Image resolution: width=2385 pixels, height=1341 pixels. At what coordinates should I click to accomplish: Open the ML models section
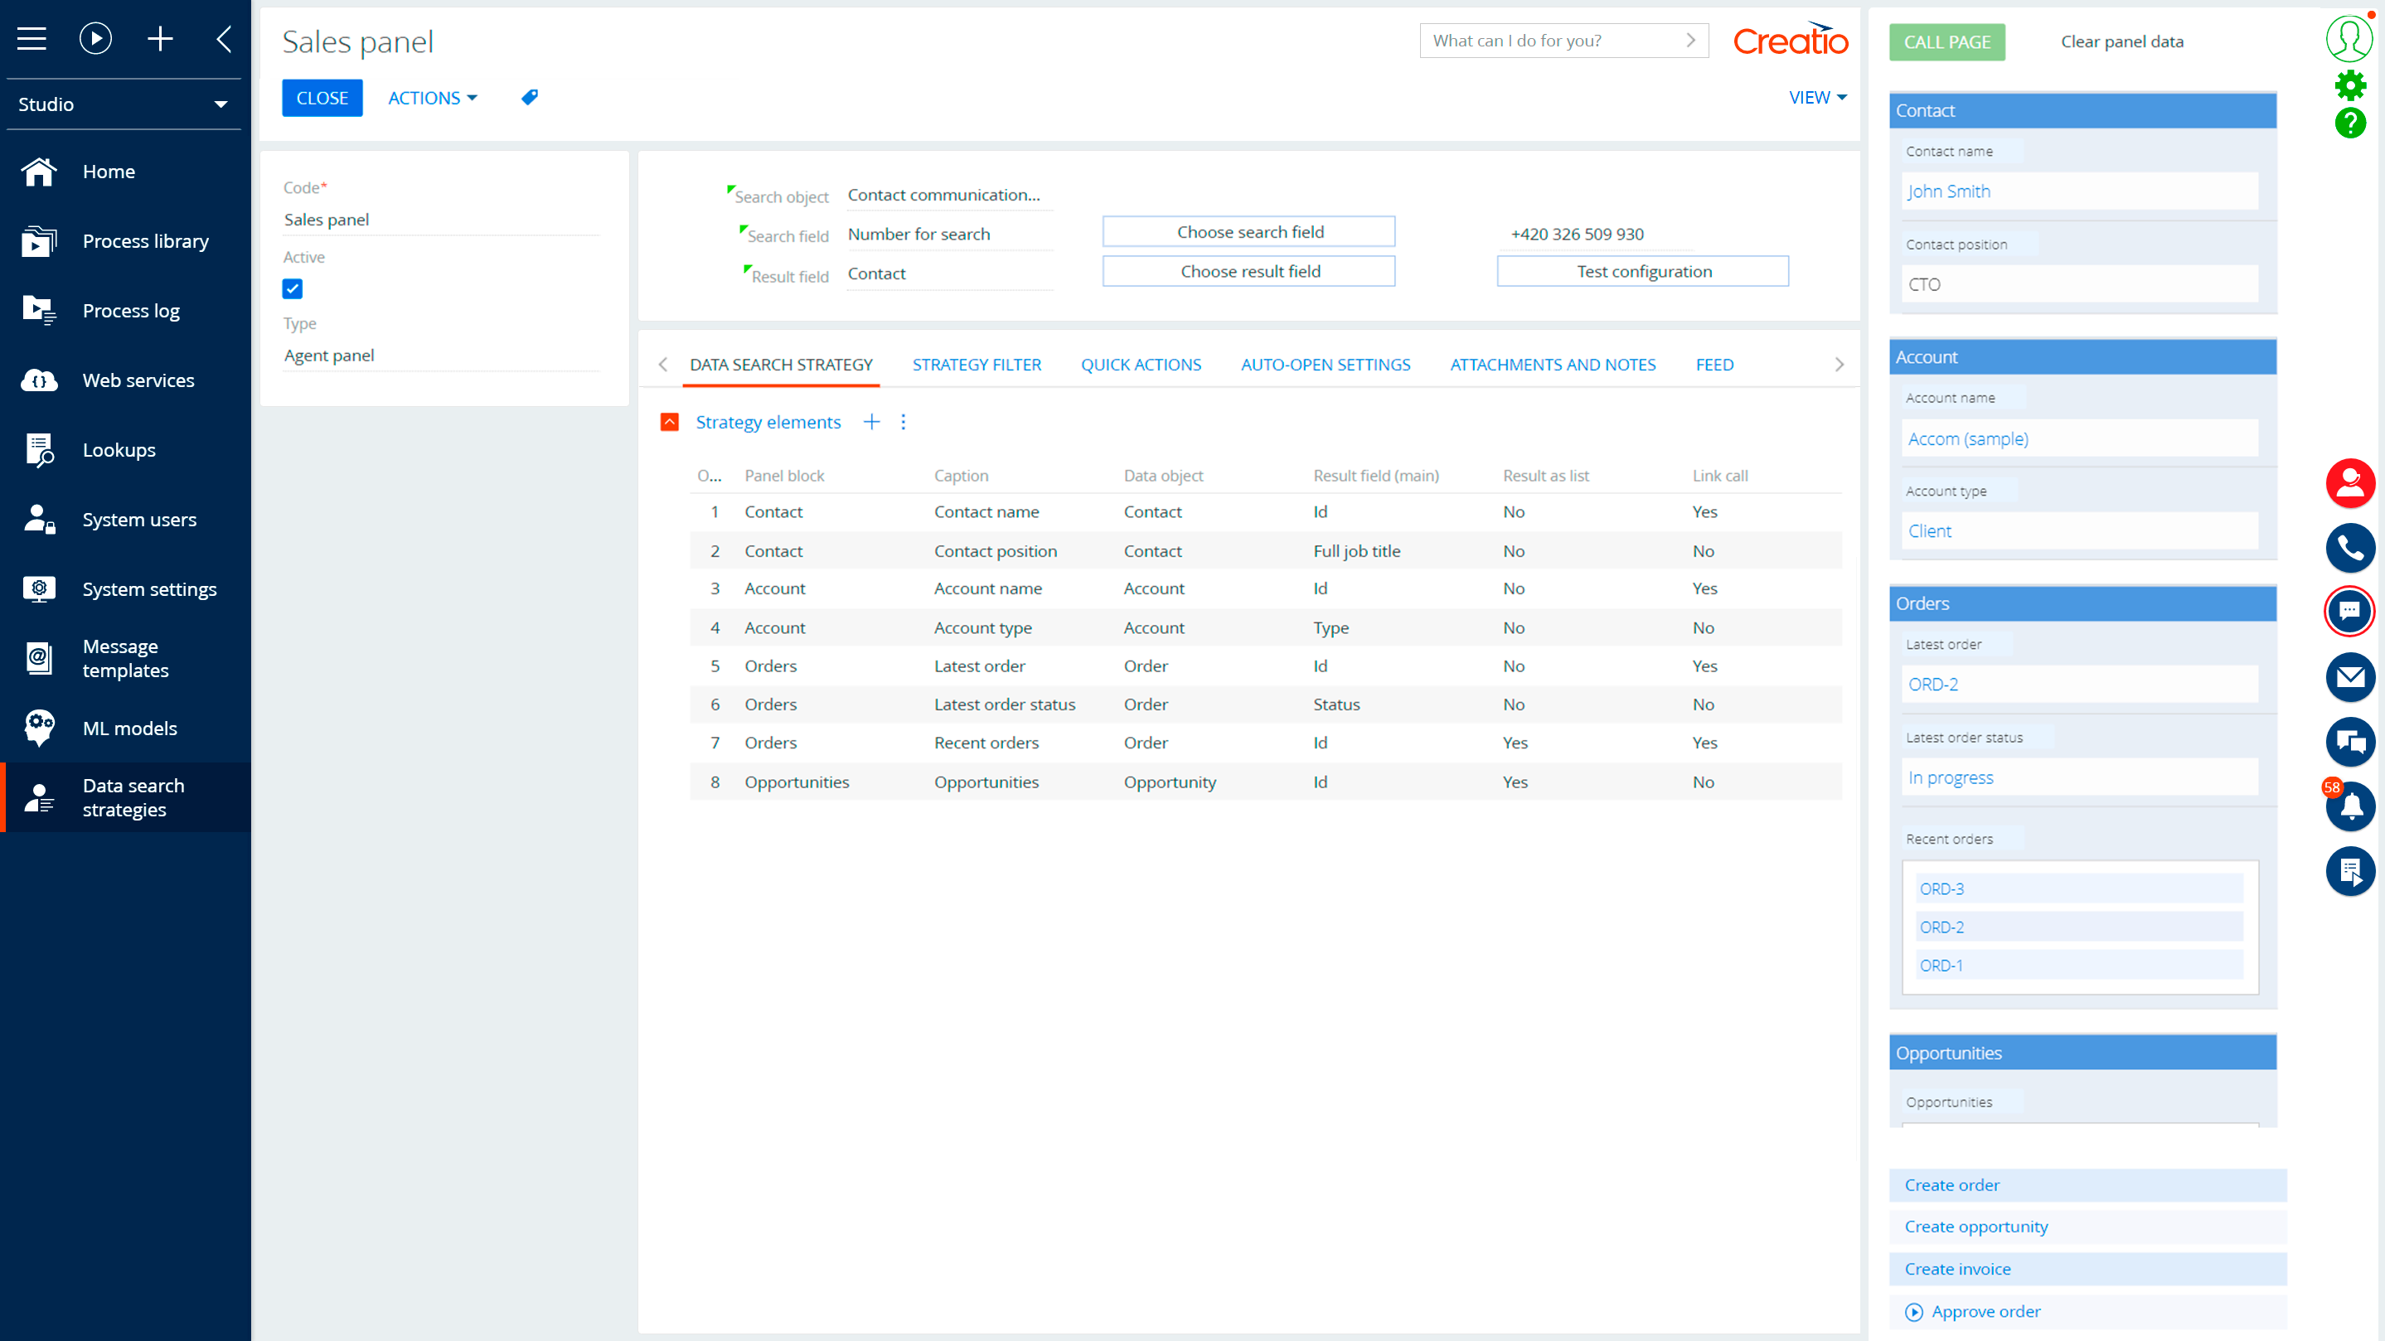pyautogui.click(x=129, y=729)
